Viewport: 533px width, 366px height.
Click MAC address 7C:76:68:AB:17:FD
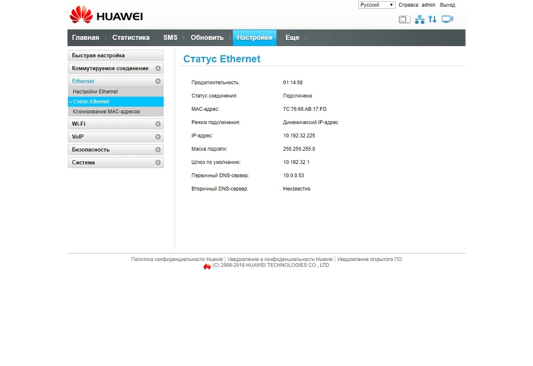305,109
